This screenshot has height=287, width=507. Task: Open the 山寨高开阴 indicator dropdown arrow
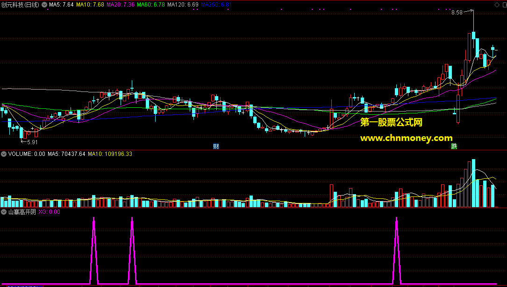click(4, 212)
